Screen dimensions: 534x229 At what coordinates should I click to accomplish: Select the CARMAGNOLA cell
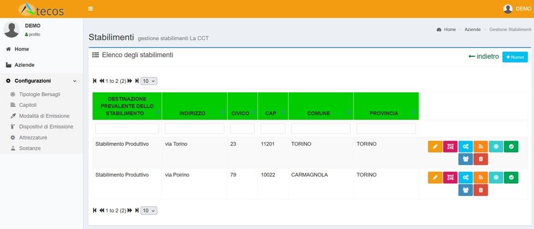click(321, 184)
